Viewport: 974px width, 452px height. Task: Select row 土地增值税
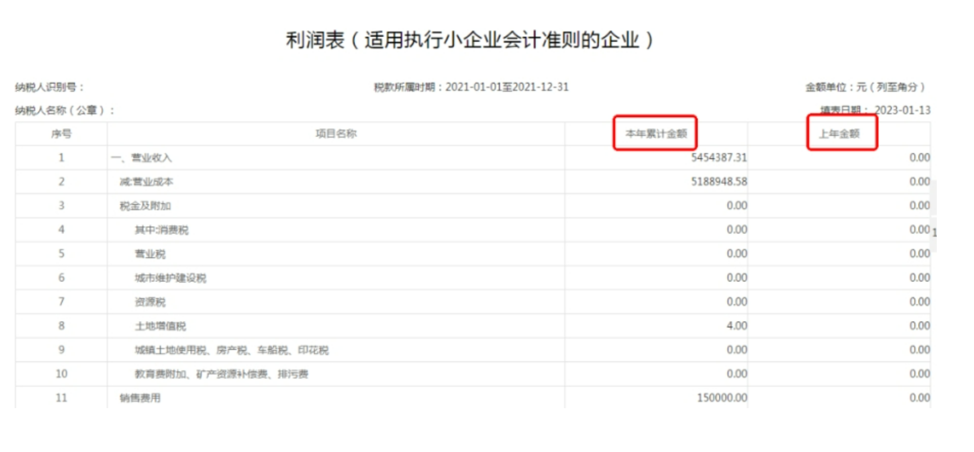[473, 325]
